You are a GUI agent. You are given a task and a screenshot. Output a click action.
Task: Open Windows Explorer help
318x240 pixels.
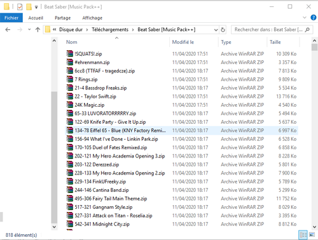coord(314,18)
